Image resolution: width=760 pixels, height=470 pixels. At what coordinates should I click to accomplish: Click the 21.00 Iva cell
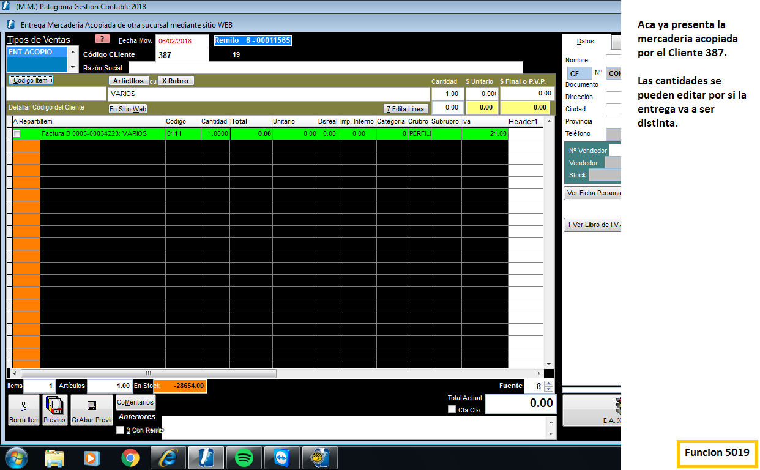(x=485, y=133)
